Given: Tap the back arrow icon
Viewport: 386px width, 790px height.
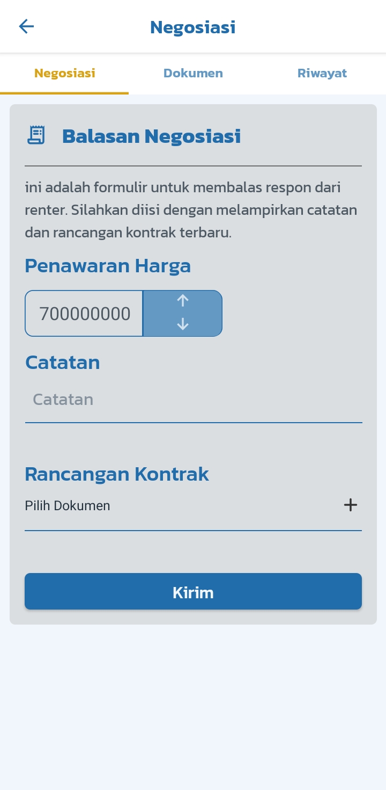Looking at the screenshot, I should pos(26,26).
